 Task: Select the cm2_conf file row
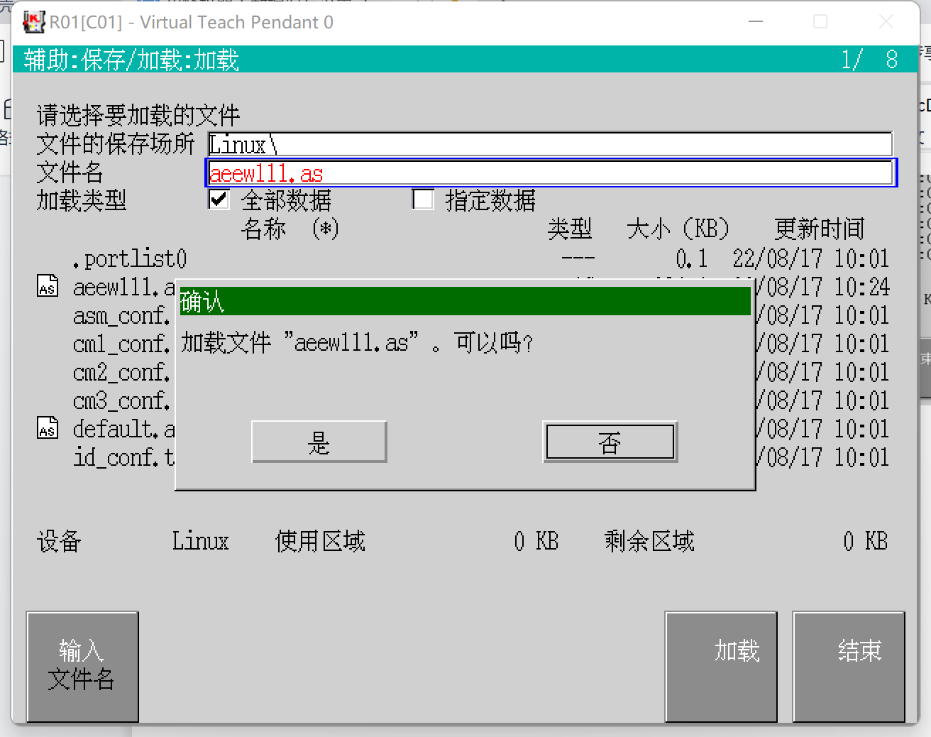(x=121, y=372)
